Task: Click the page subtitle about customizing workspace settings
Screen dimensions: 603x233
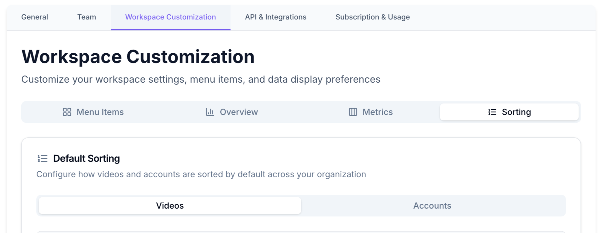Action: pyautogui.click(x=201, y=80)
